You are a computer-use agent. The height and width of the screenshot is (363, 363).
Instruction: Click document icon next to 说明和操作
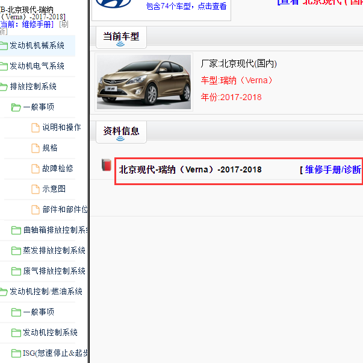pos(36,128)
